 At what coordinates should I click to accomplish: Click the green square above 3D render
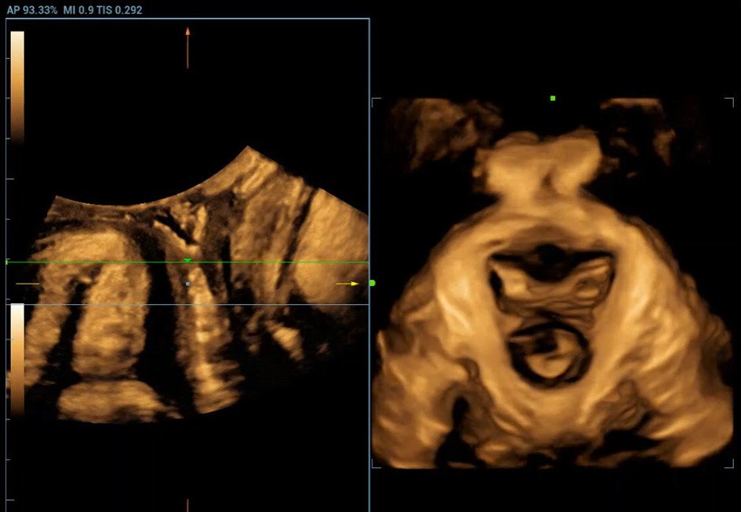coord(553,98)
